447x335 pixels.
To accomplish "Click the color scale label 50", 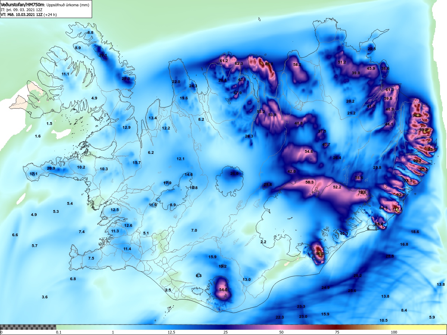I will click(x=281, y=332).
